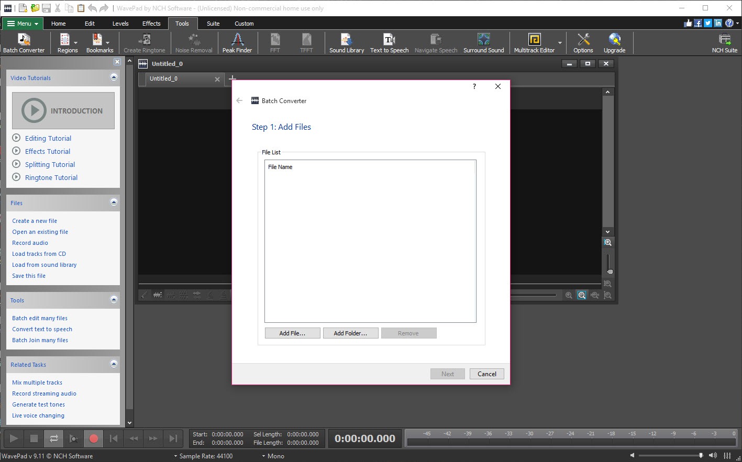
Task: Open the Options settings icon
Action: [583, 43]
